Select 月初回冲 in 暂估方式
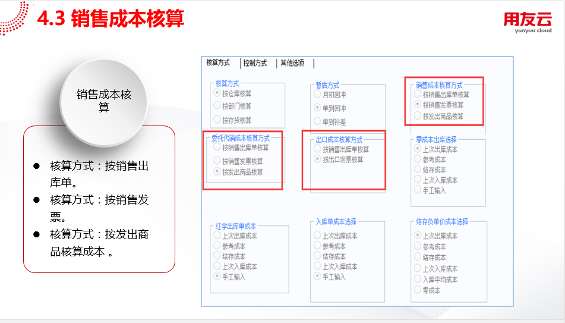Image resolution: width=565 pixels, height=323 pixels. 318,95
